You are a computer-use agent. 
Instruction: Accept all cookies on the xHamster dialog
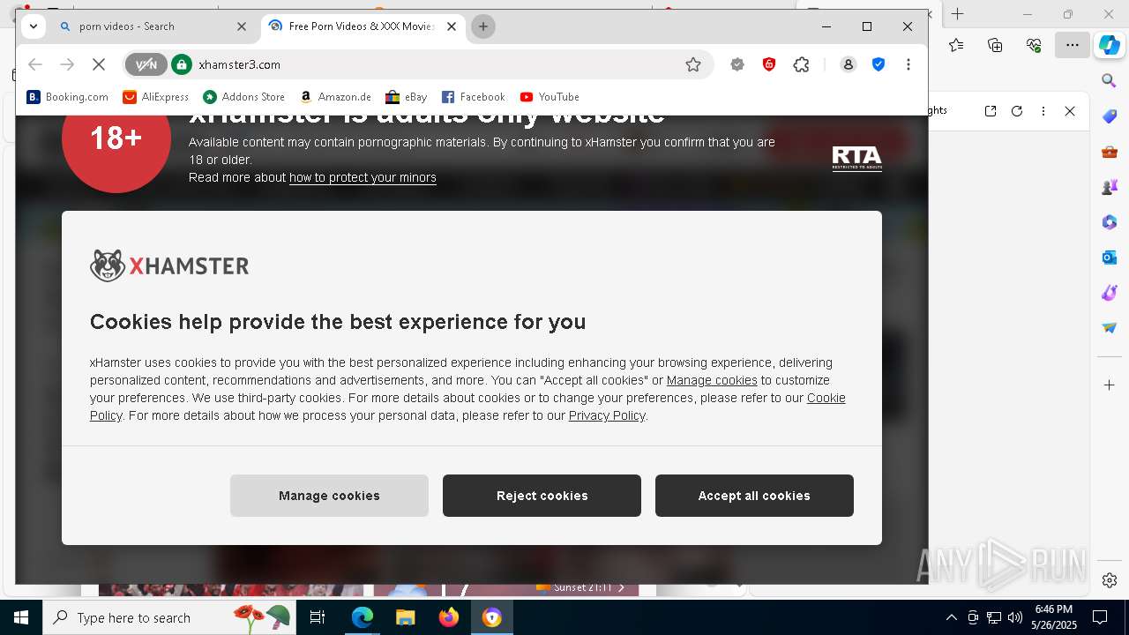point(754,496)
